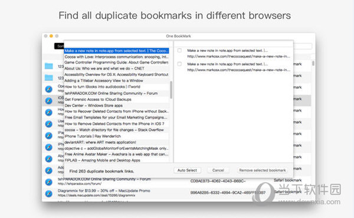Click the tehparadox.com/forum URL in main window
The height and width of the screenshot is (218, 354).
(80, 184)
